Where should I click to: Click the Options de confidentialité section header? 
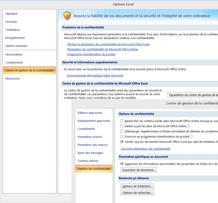point(136,114)
